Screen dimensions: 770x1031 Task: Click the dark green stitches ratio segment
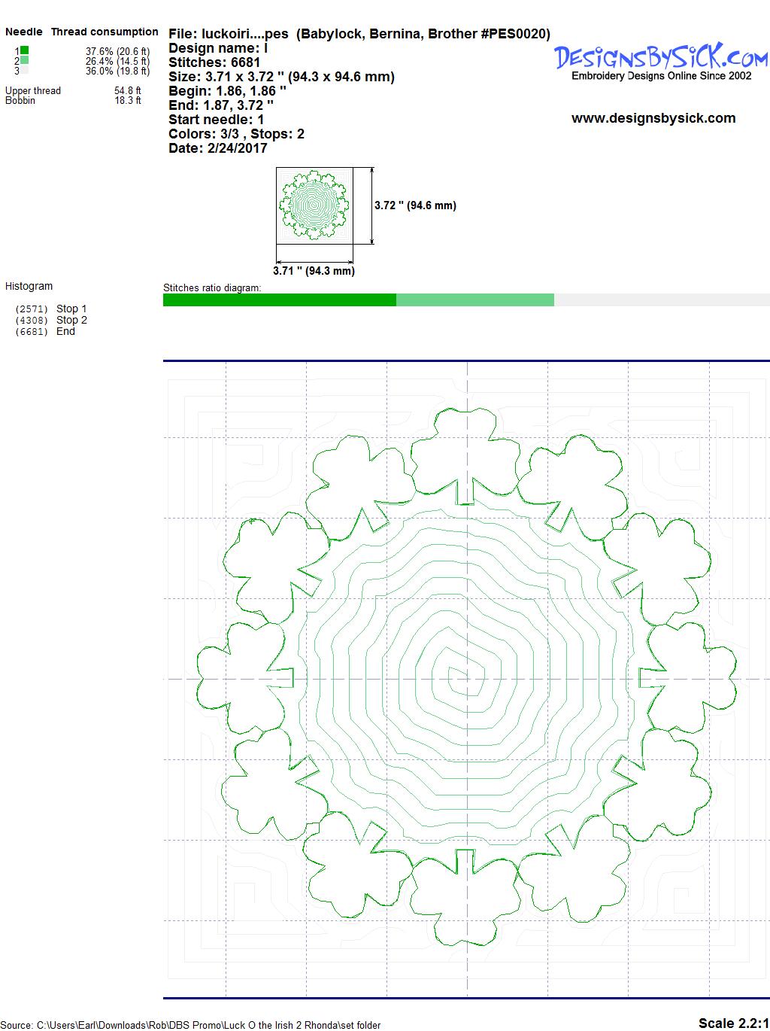click(x=279, y=300)
